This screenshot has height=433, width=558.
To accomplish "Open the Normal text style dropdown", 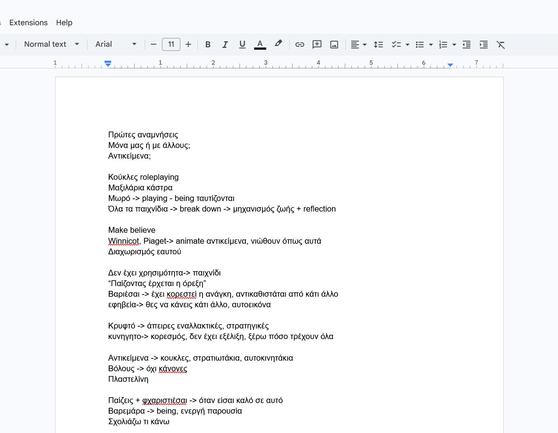I will click(52, 44).
